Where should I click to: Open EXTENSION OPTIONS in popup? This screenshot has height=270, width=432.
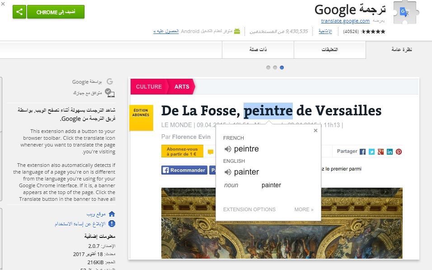249,209
